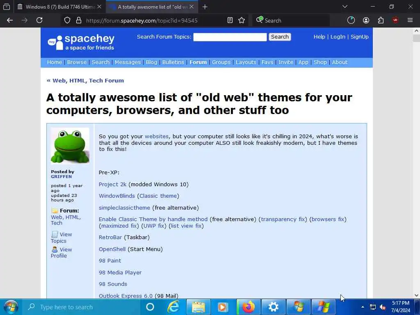
Task: Click the Firefox Search box
Action: pos(291,21)
